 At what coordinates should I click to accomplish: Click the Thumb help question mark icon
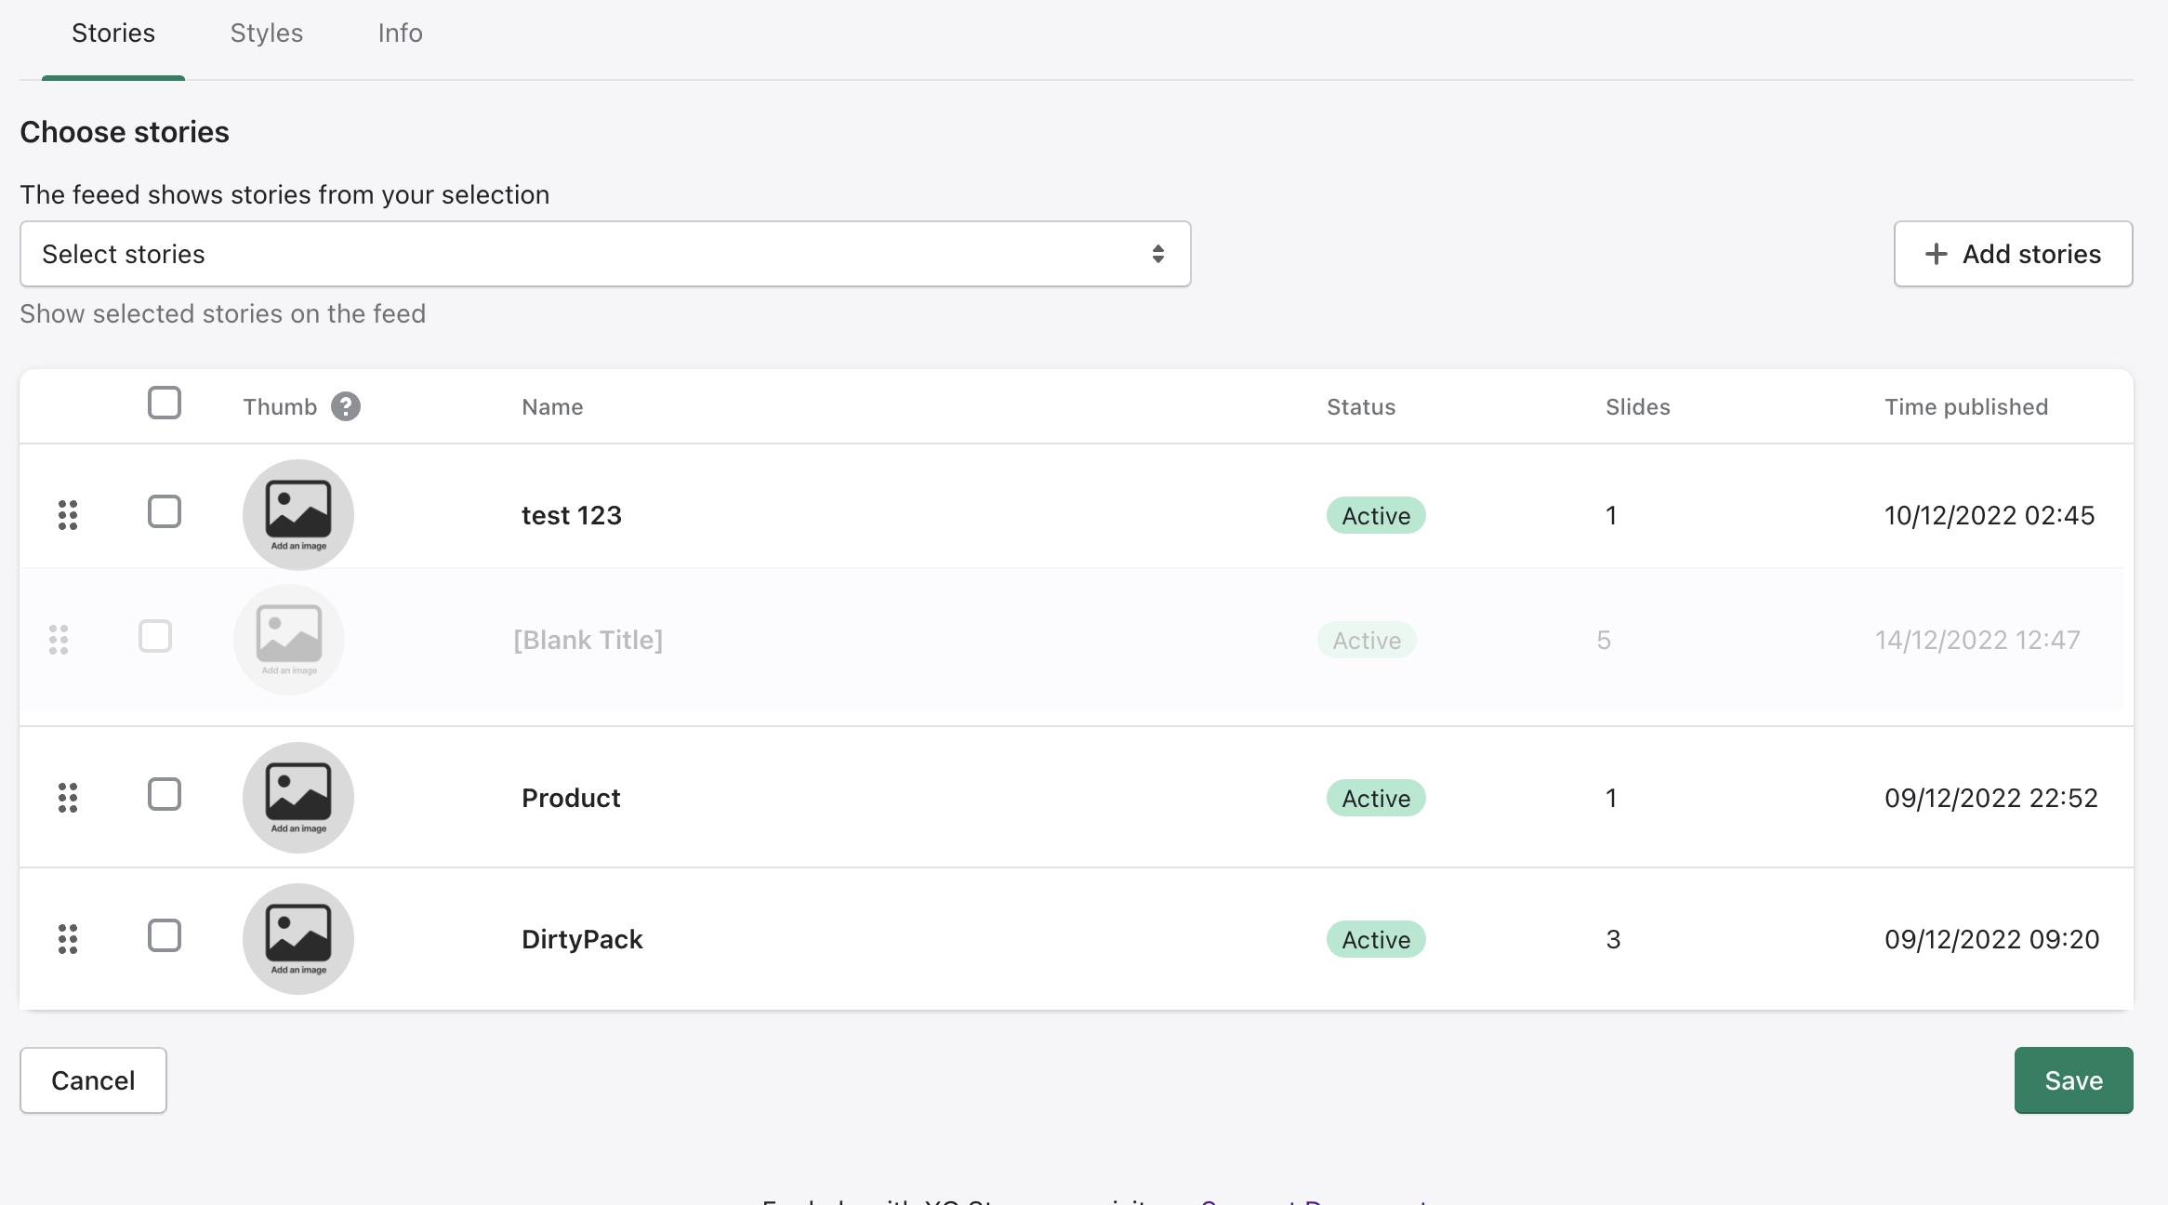pyautogui.click(x=346, y=406)
